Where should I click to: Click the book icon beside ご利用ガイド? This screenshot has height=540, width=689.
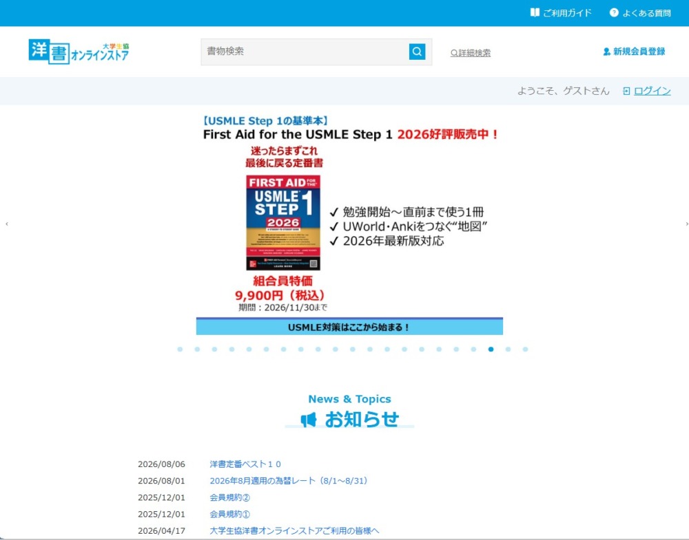coord(535,12)
